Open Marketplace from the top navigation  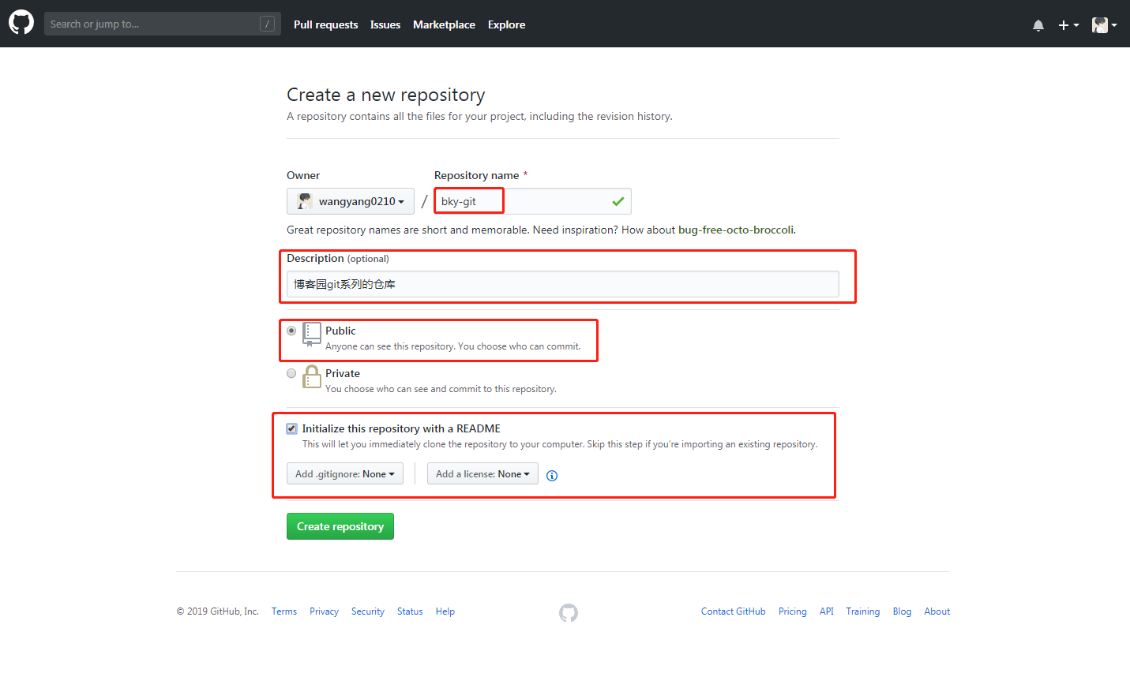(x=444, y=24)
